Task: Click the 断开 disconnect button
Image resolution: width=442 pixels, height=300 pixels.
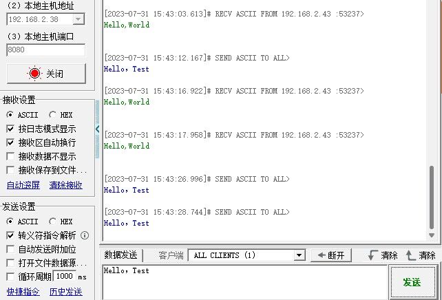Action: 331,255
